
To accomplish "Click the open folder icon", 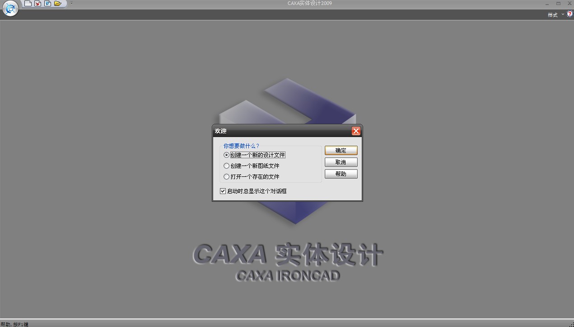I will [x=58, y=4].
